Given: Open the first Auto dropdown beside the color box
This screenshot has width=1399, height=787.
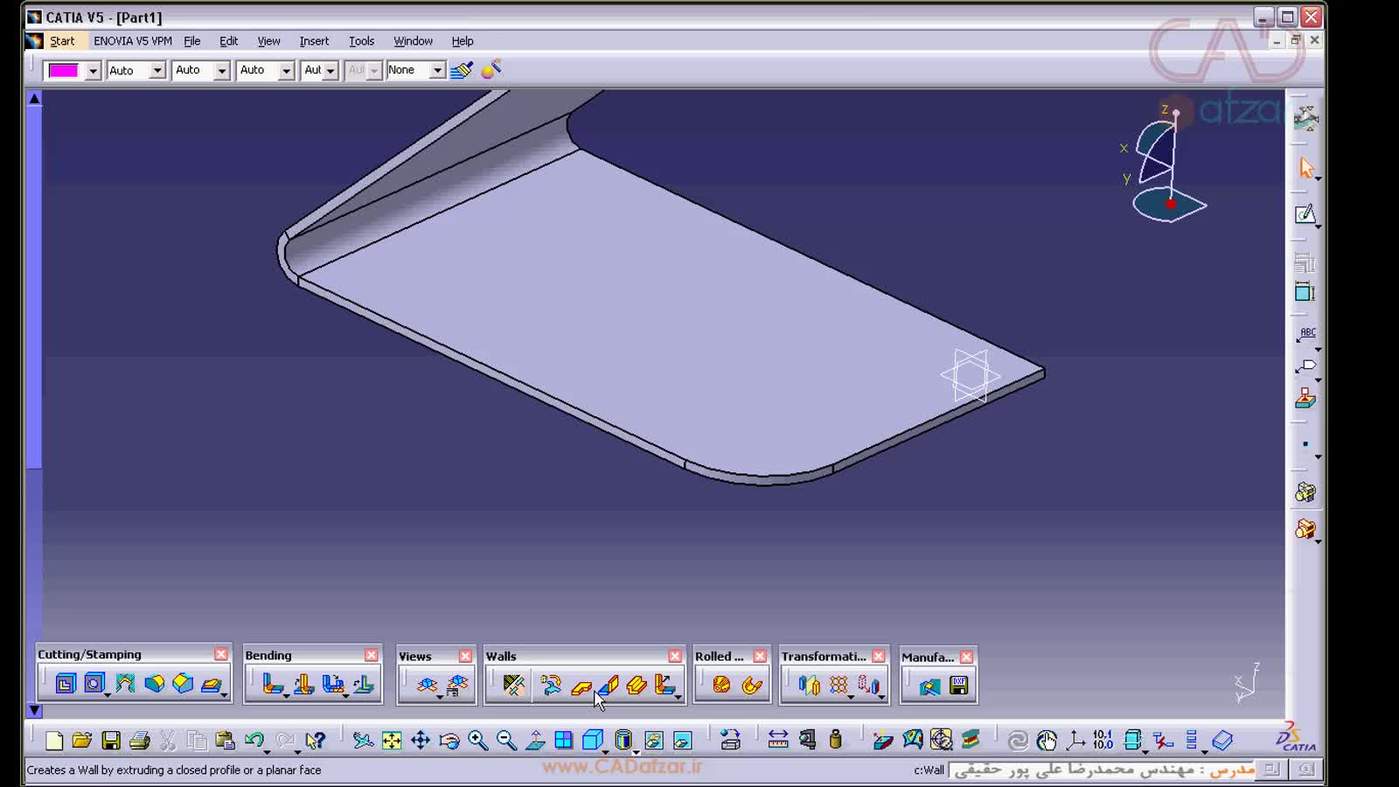Looking at the screenshot, I should point(157,71).
